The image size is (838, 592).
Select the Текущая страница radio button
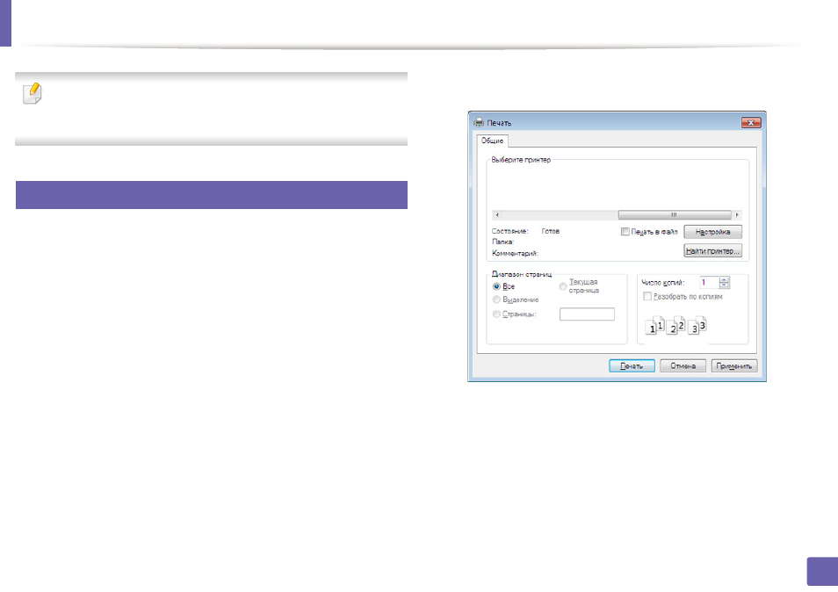pyautogui.click(x=563, y=286)
